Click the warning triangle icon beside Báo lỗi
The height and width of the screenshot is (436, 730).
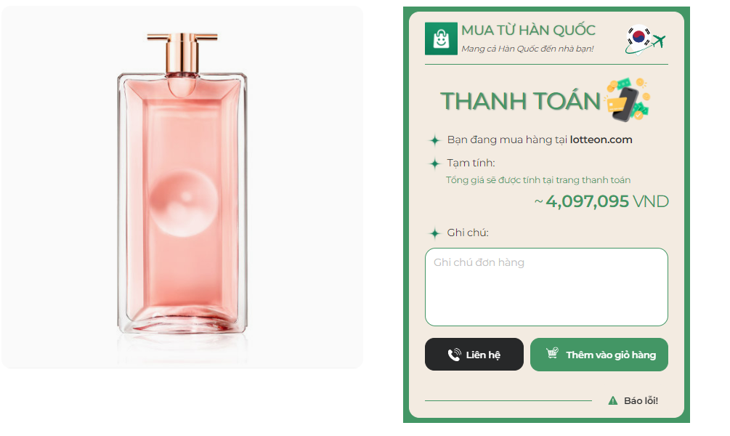point(612,400)
